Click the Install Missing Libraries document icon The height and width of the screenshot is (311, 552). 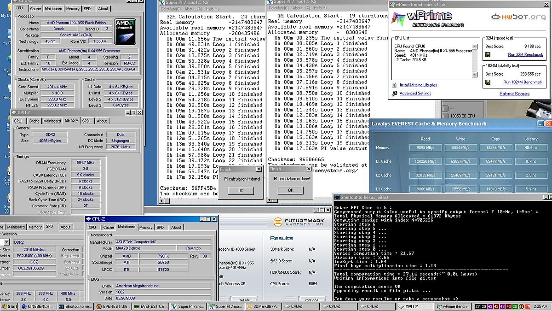(x=395, y=85)
